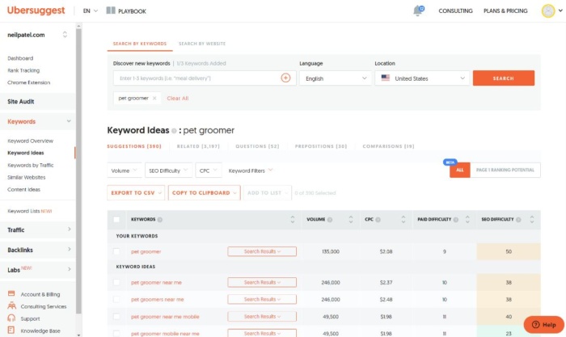Click the Clear All link
Image resolution: width=566 pixels, height=337 pixels.
[x=177, y=98]
